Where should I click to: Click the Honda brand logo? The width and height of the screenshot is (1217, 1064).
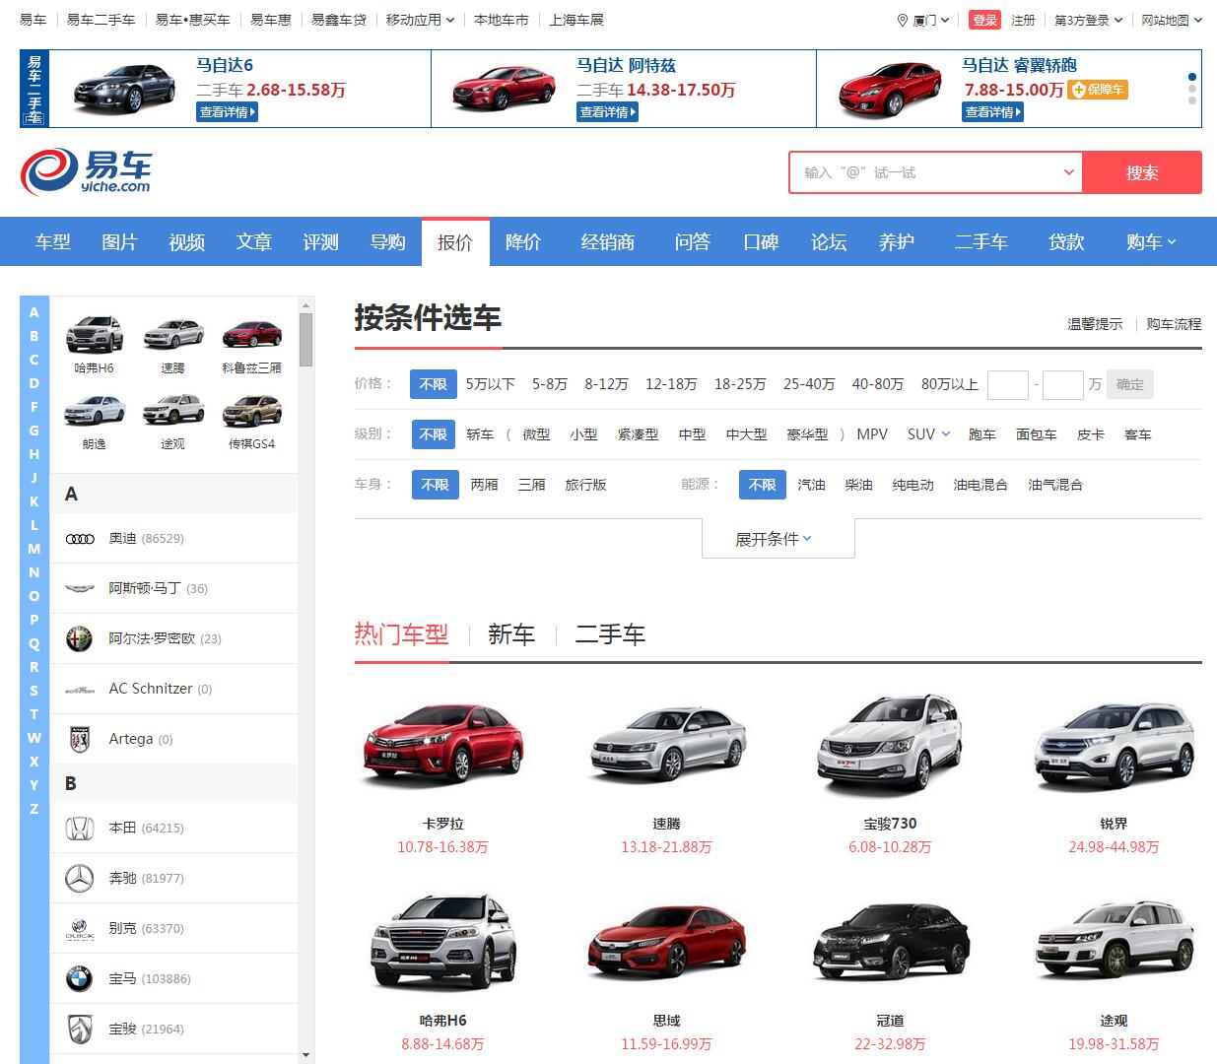pos(80,829)
